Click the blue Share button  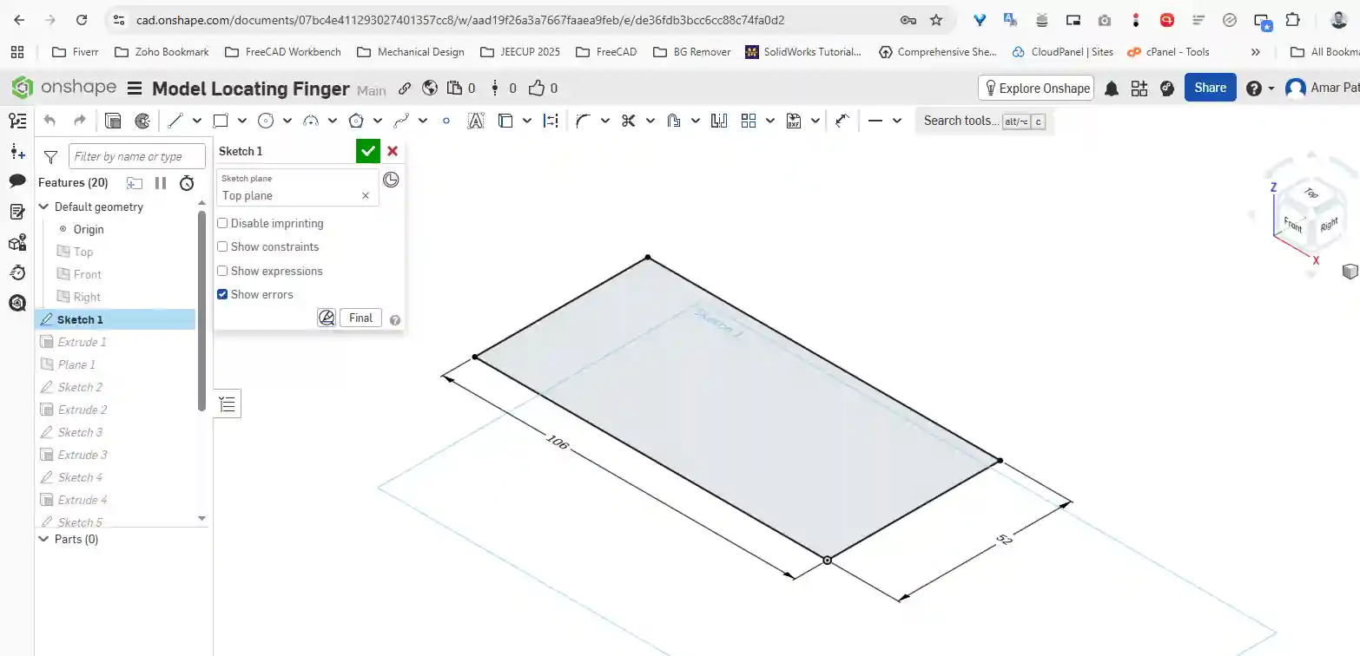tap(1210, 88)
